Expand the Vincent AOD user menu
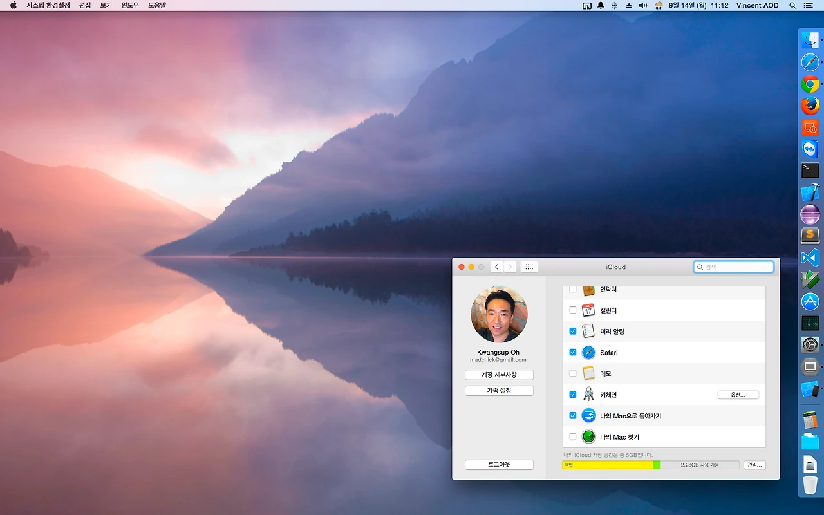Image resolution: width=824 pixels, height=515 pixels. click(757, 5)
